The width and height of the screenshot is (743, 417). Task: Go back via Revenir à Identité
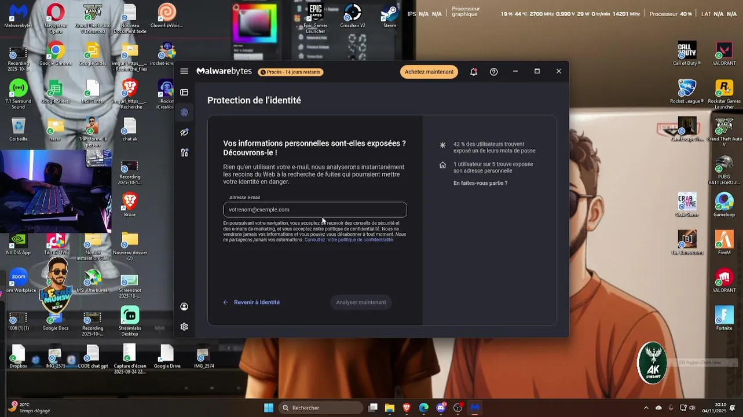point(251,302)
